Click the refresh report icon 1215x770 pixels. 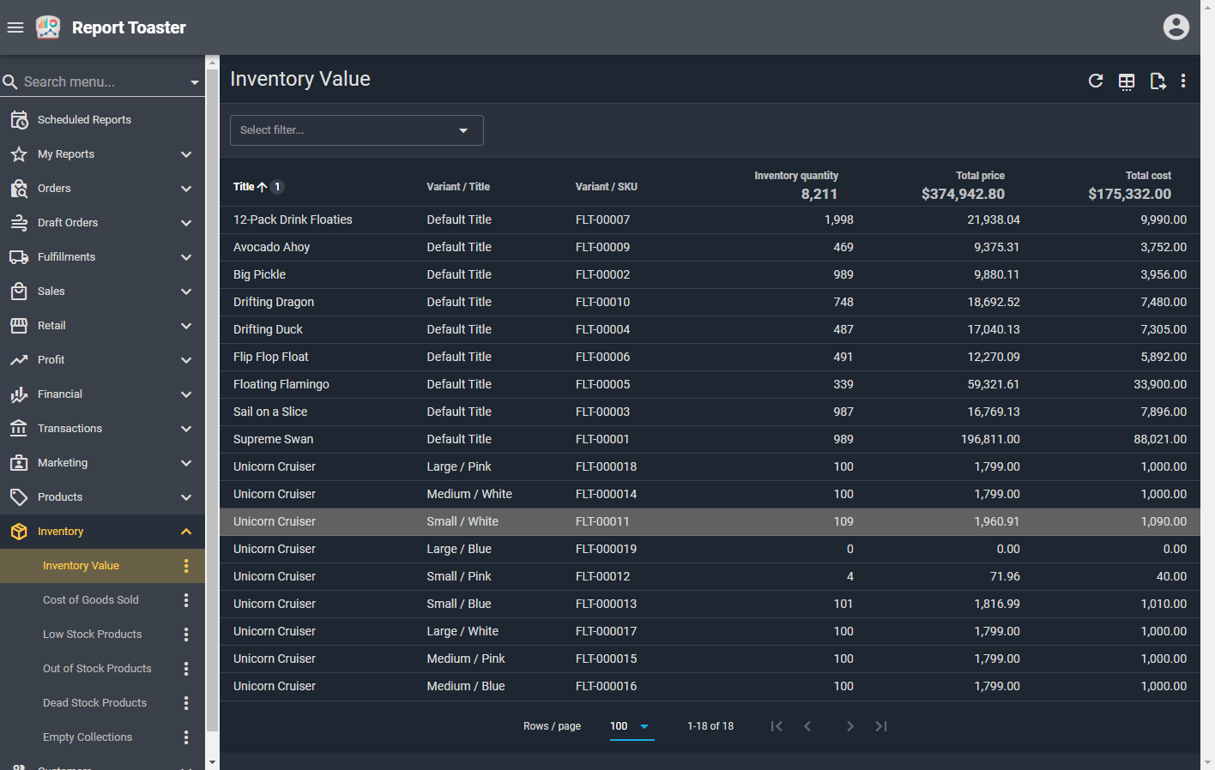click(x=1096, y=81)
